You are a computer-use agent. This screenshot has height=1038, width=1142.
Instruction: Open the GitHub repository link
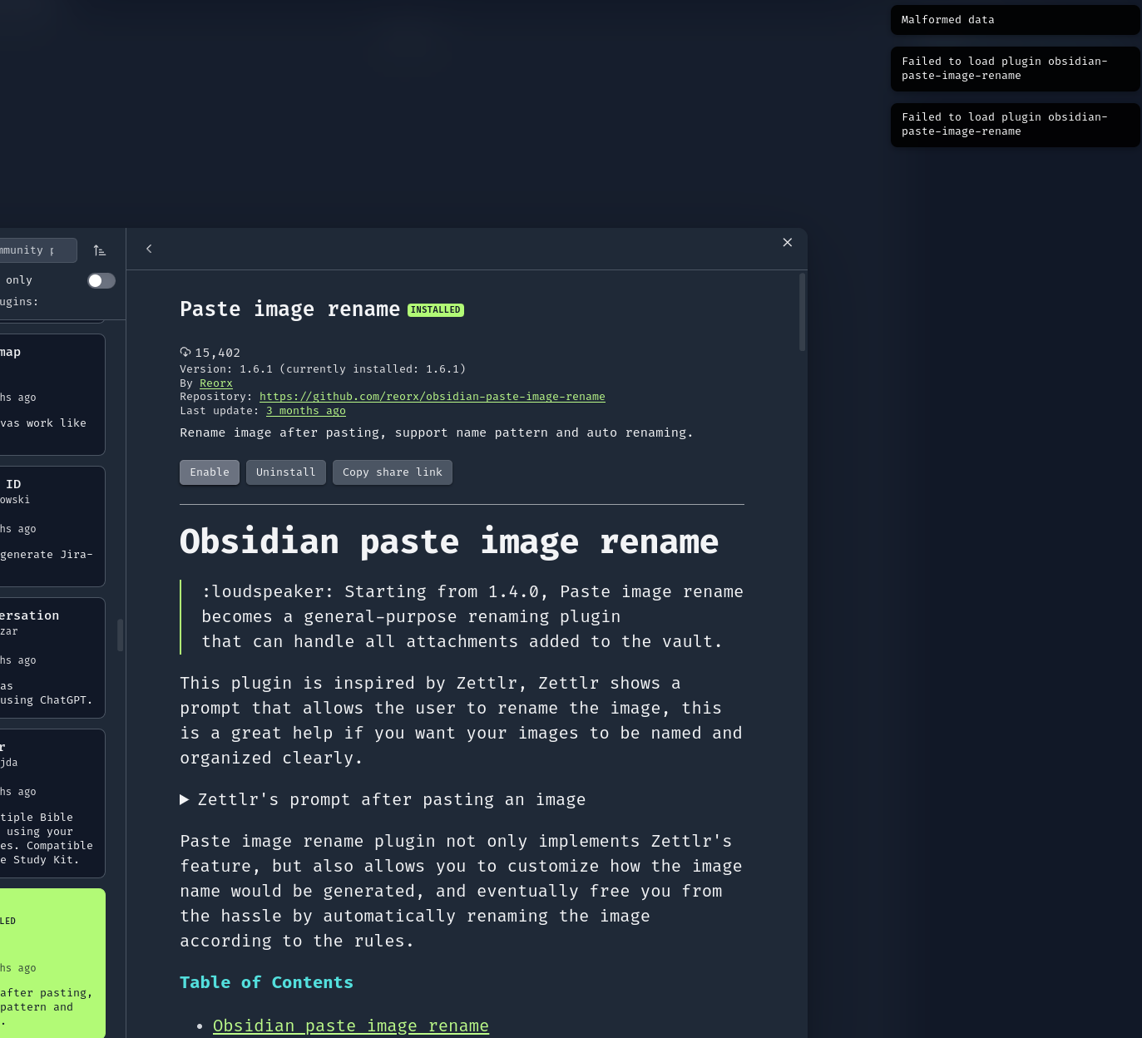click(432, 396)
